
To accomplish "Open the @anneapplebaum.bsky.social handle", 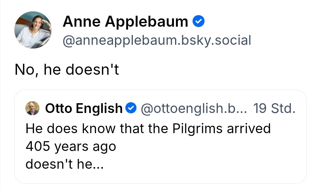I will 157,40.
